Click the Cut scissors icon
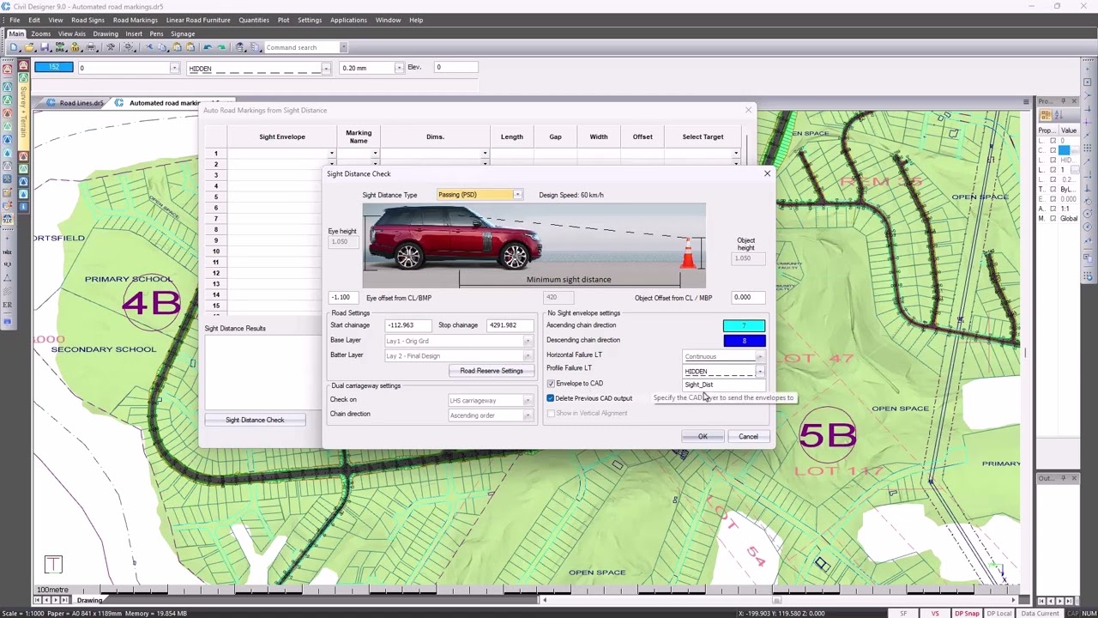The width and height of the screenshot is (1098, 618). click(148, 47)
